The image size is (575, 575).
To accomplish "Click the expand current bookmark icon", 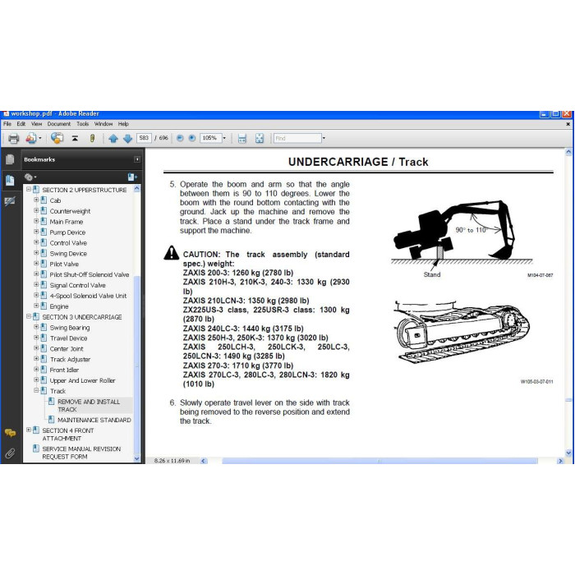I will 132,177.
